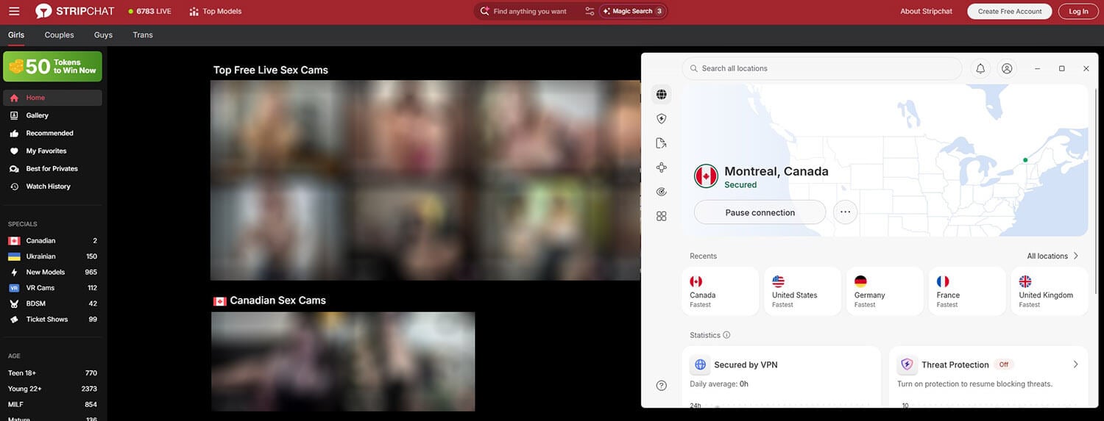
Task: Expand the Threat Protection card chevron
Action: coord(1075,364)
